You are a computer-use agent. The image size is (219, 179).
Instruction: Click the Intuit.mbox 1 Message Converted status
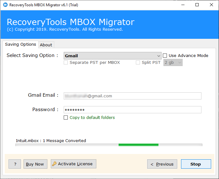[x=51, y=141]
